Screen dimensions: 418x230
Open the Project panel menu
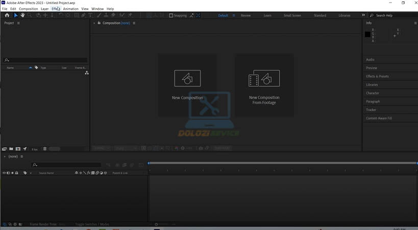click(x=18, y=23)
